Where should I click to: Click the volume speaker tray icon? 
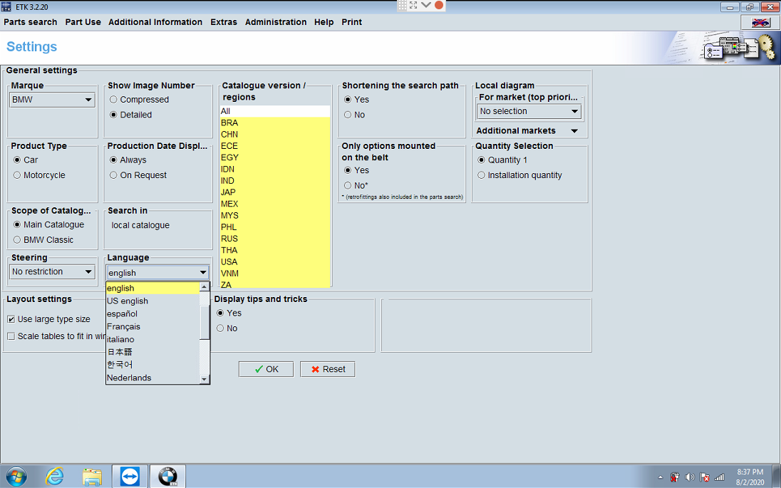coord(689,477)
